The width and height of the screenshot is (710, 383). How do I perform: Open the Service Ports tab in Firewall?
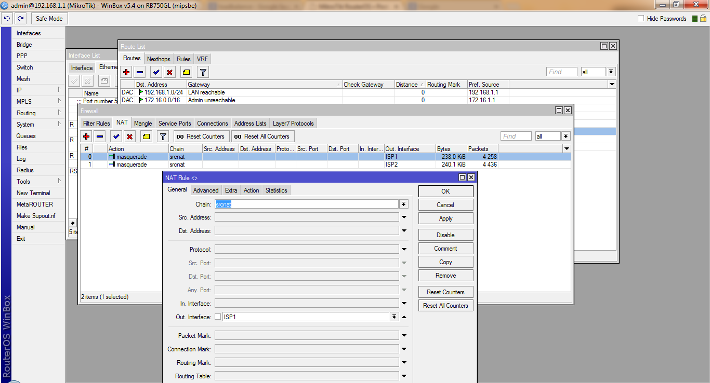pyautogui.click(x=175, y=124)
